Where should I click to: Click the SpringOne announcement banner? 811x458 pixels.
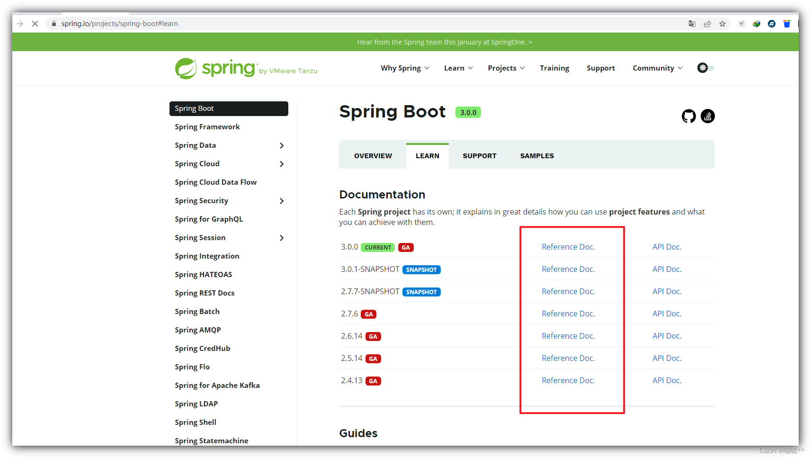445,42
